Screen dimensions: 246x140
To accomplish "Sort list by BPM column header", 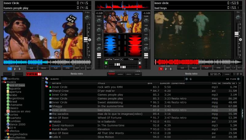I will coord(153,84).
